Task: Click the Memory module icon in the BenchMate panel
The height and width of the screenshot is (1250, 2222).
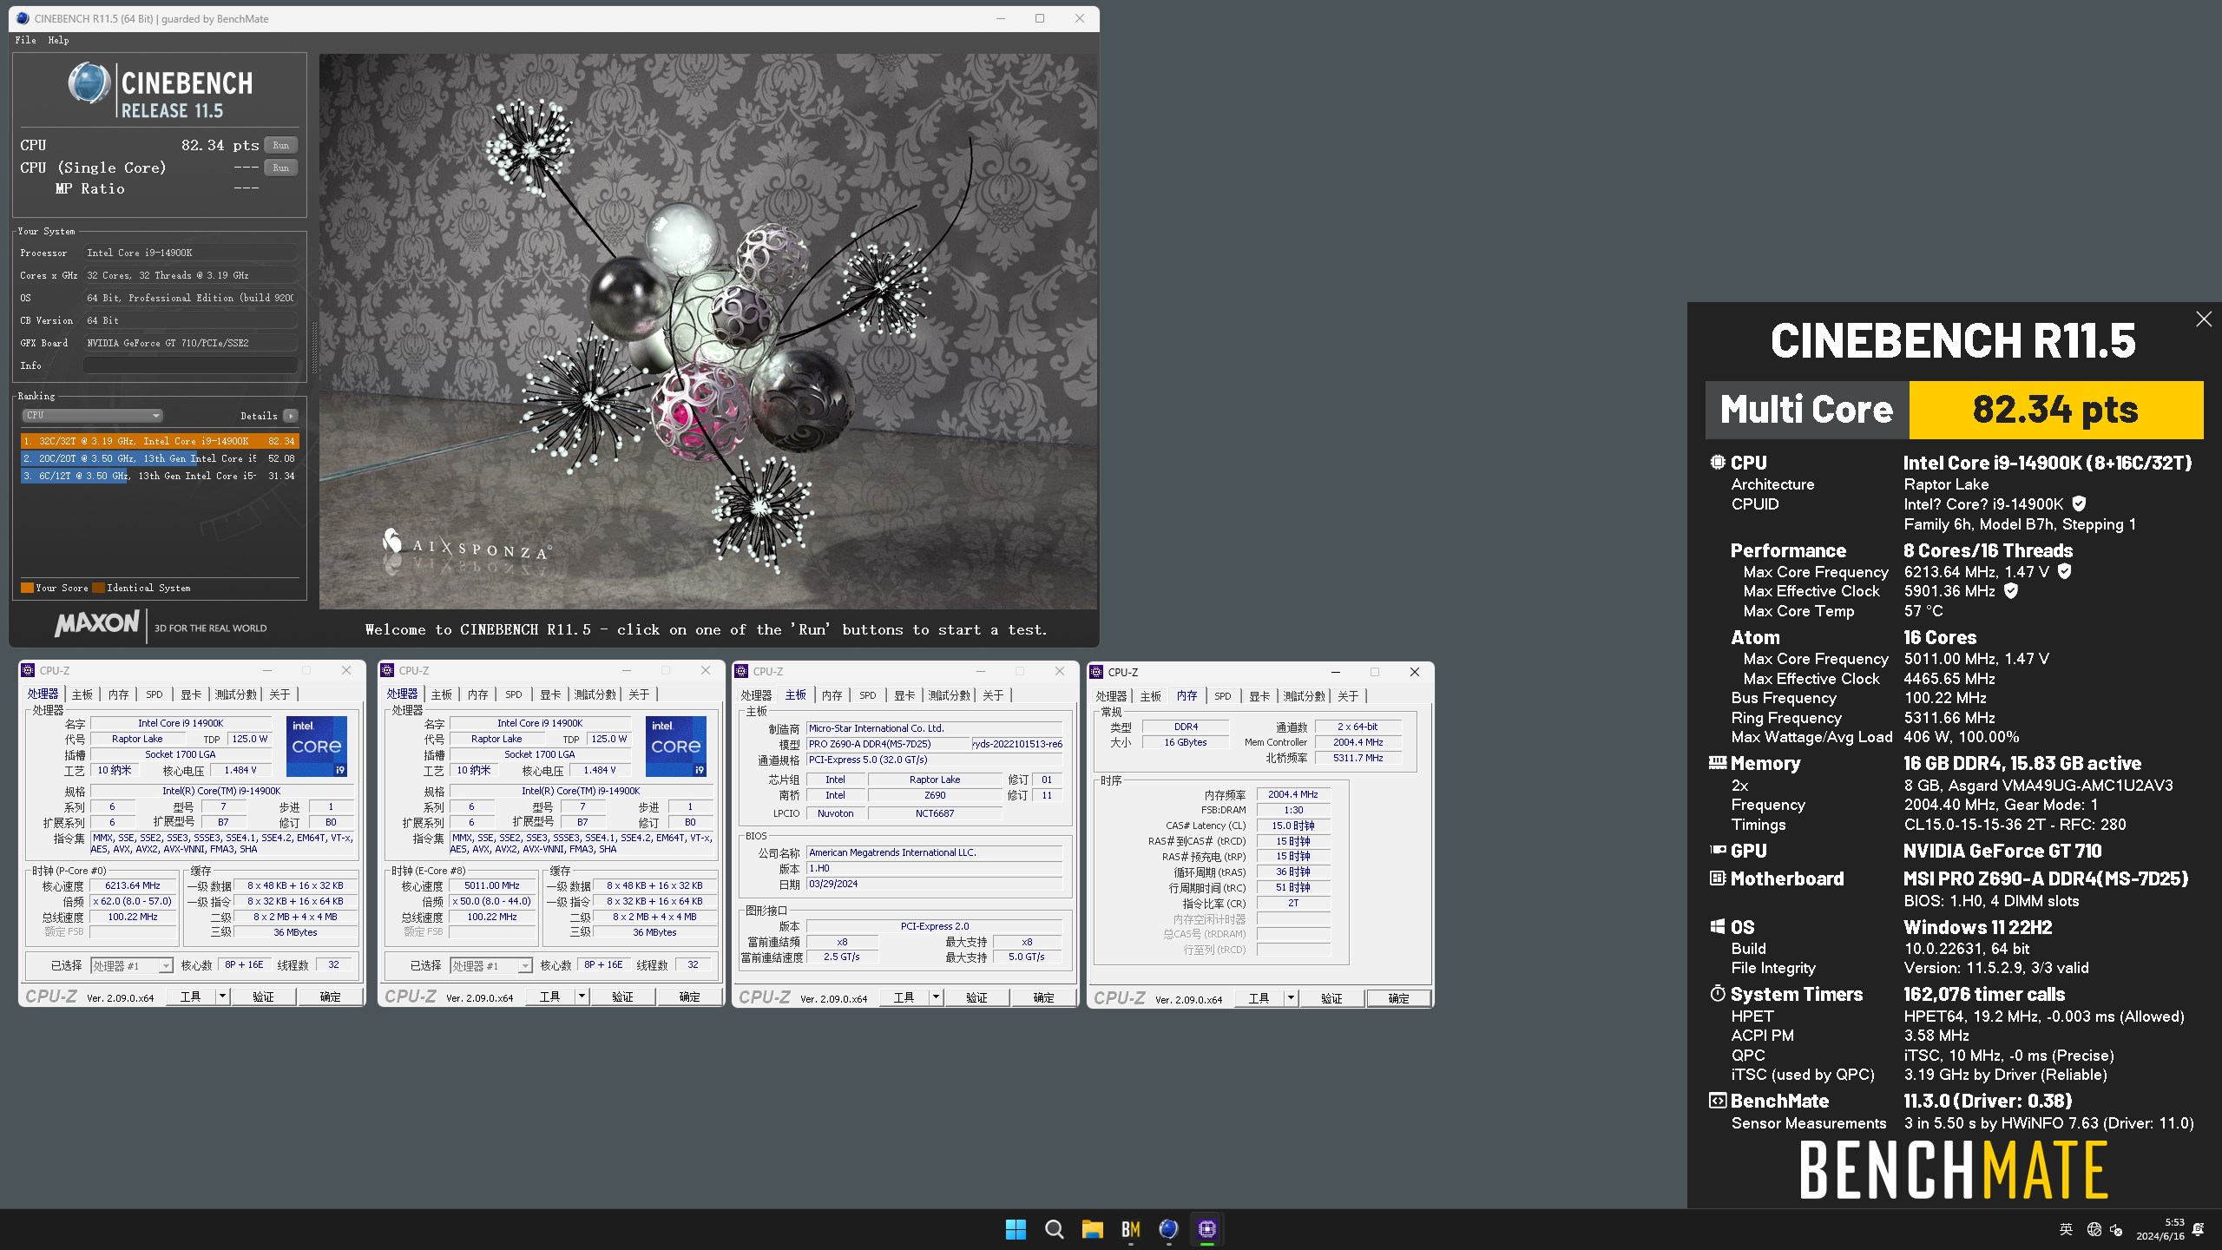Action: (1717, 763)
